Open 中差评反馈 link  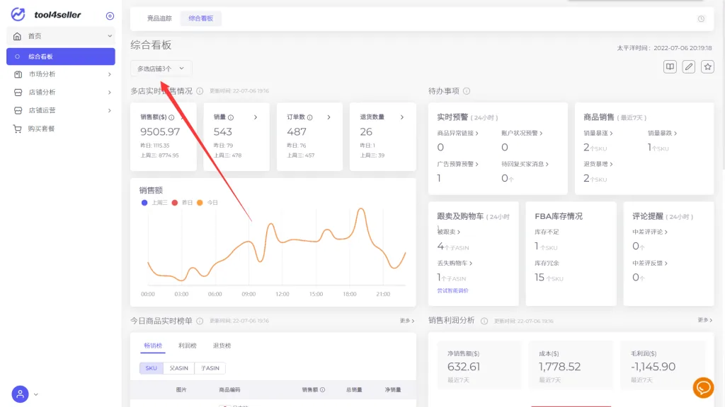(x=650, y=263)
